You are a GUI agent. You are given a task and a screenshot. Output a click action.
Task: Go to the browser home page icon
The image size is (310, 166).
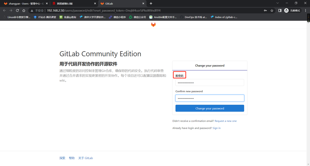24,11
